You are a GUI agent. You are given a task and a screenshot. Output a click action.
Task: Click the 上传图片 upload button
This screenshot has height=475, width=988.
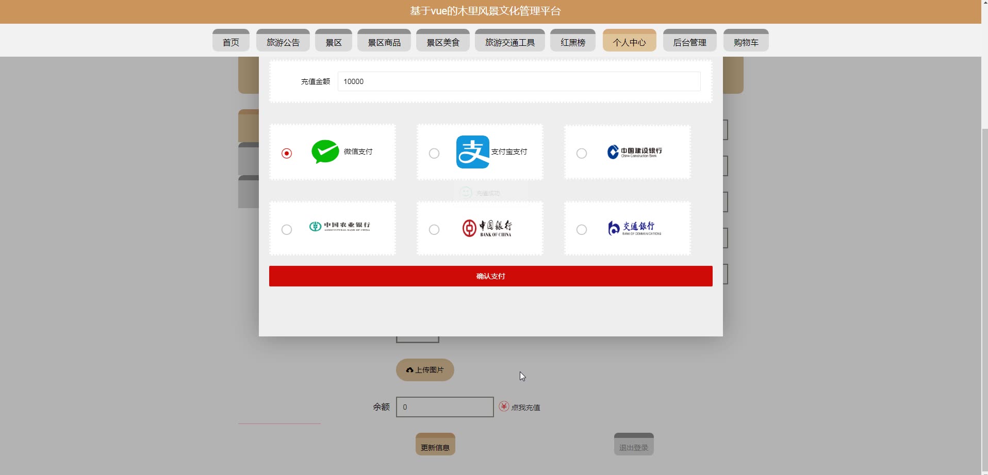pos(425,370)
